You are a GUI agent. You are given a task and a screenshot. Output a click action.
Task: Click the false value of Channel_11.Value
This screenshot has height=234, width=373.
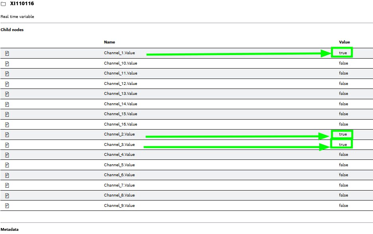[x=344, y=73]
